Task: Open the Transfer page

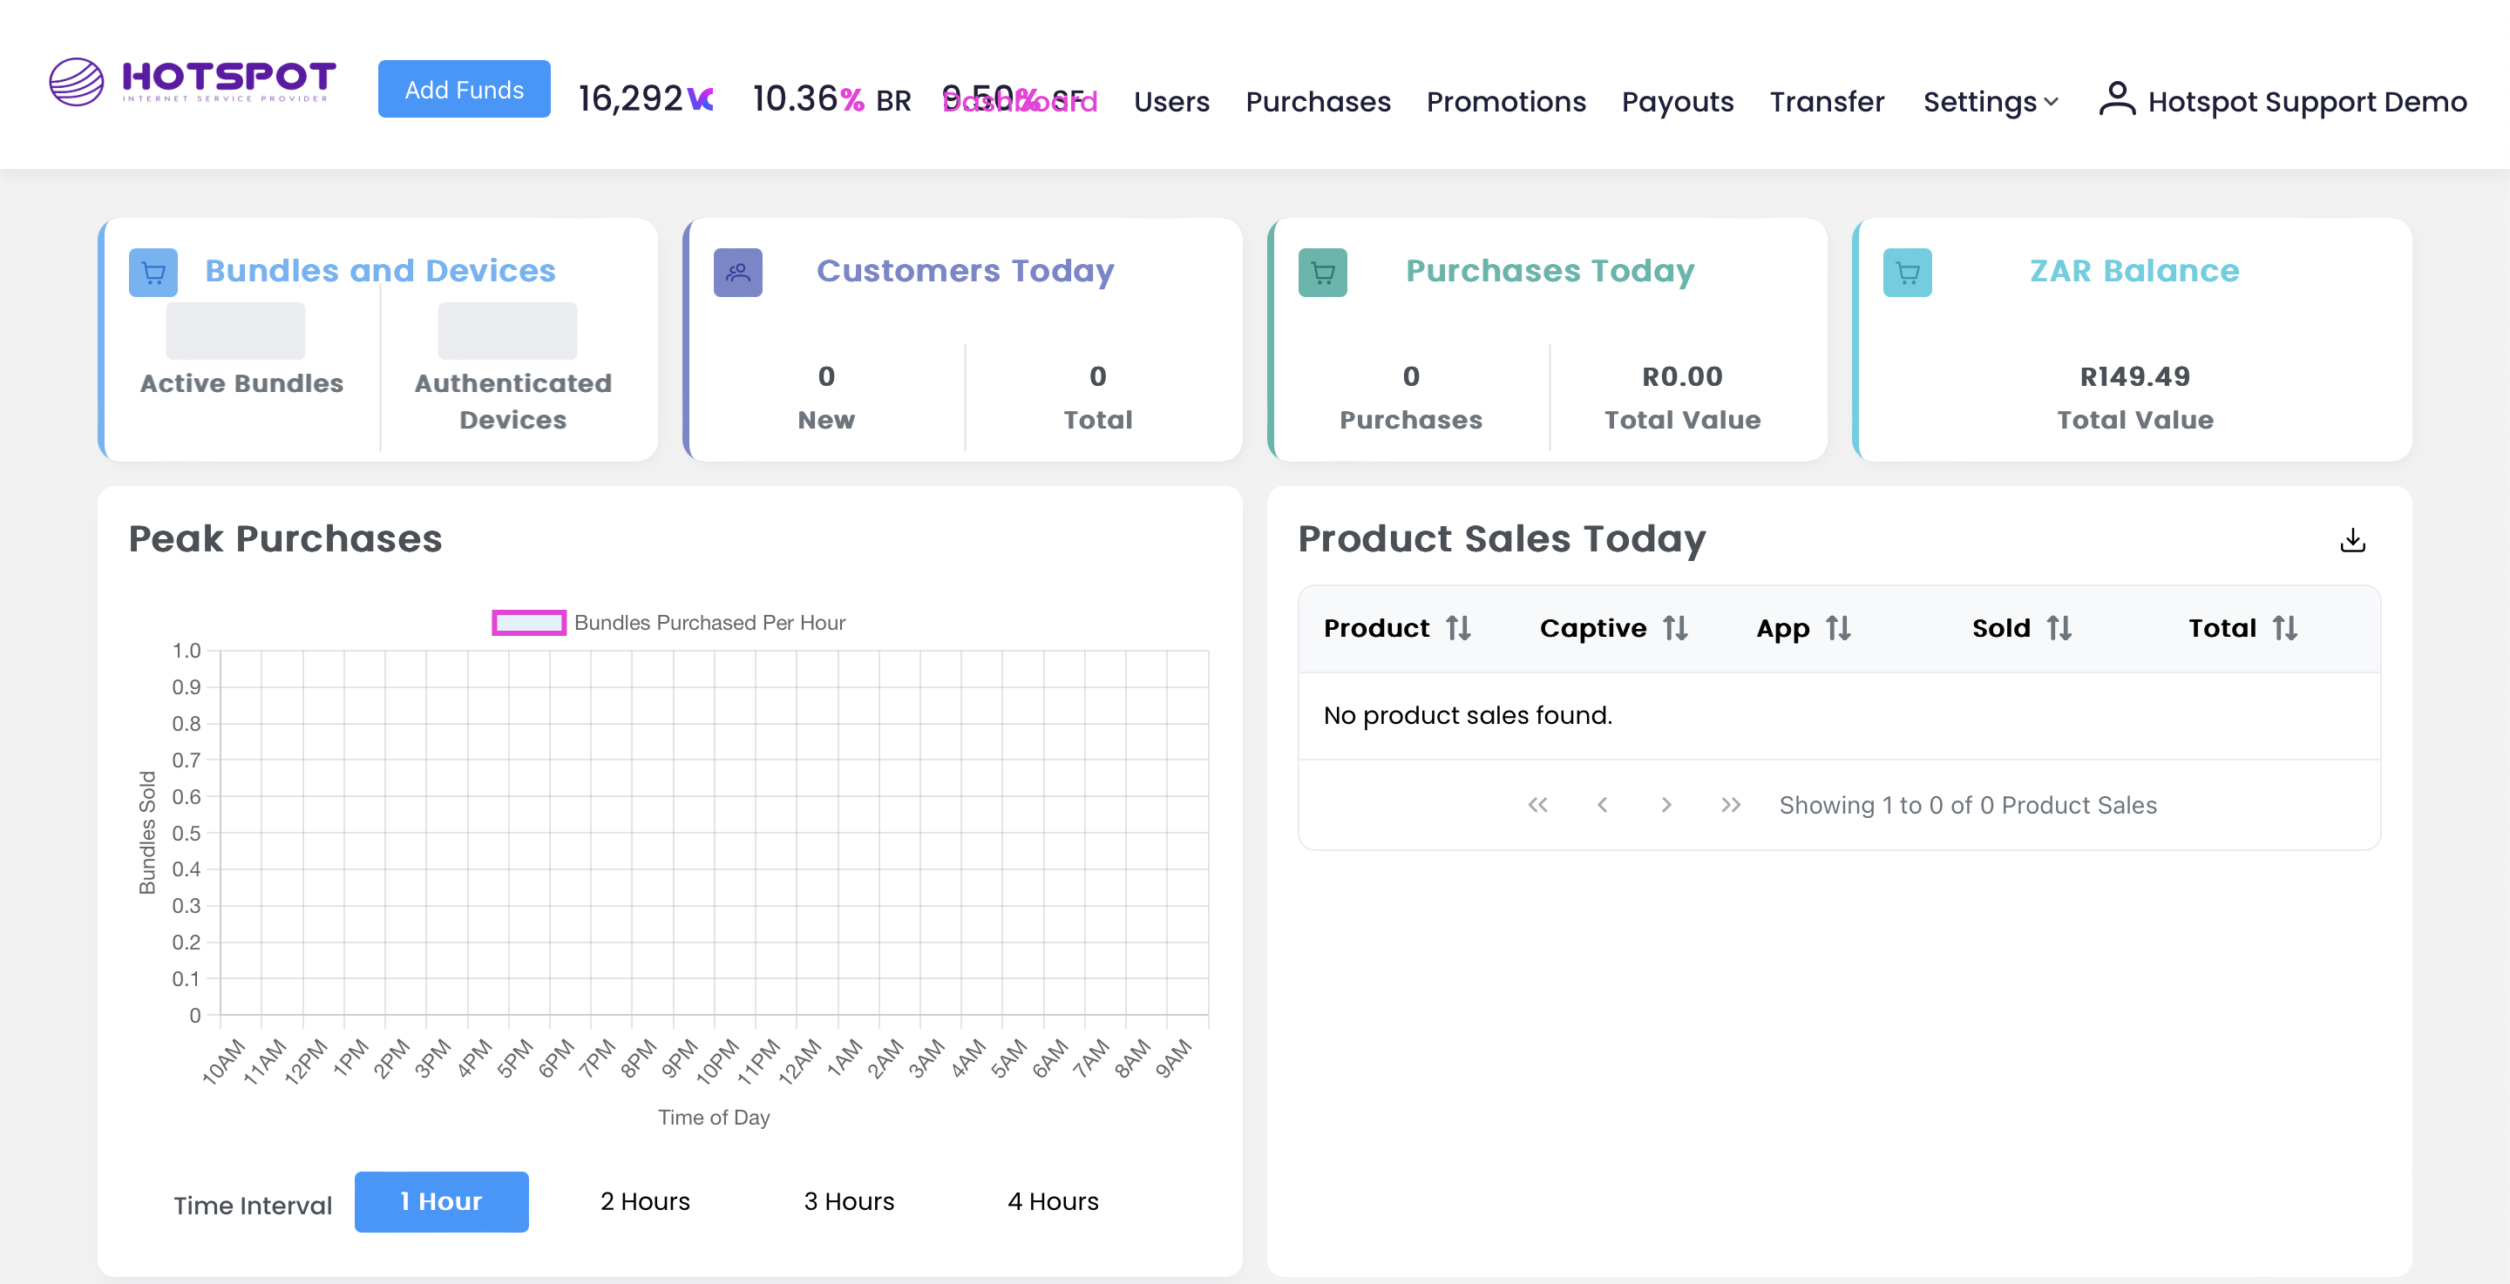Action: click(1827, 101)
